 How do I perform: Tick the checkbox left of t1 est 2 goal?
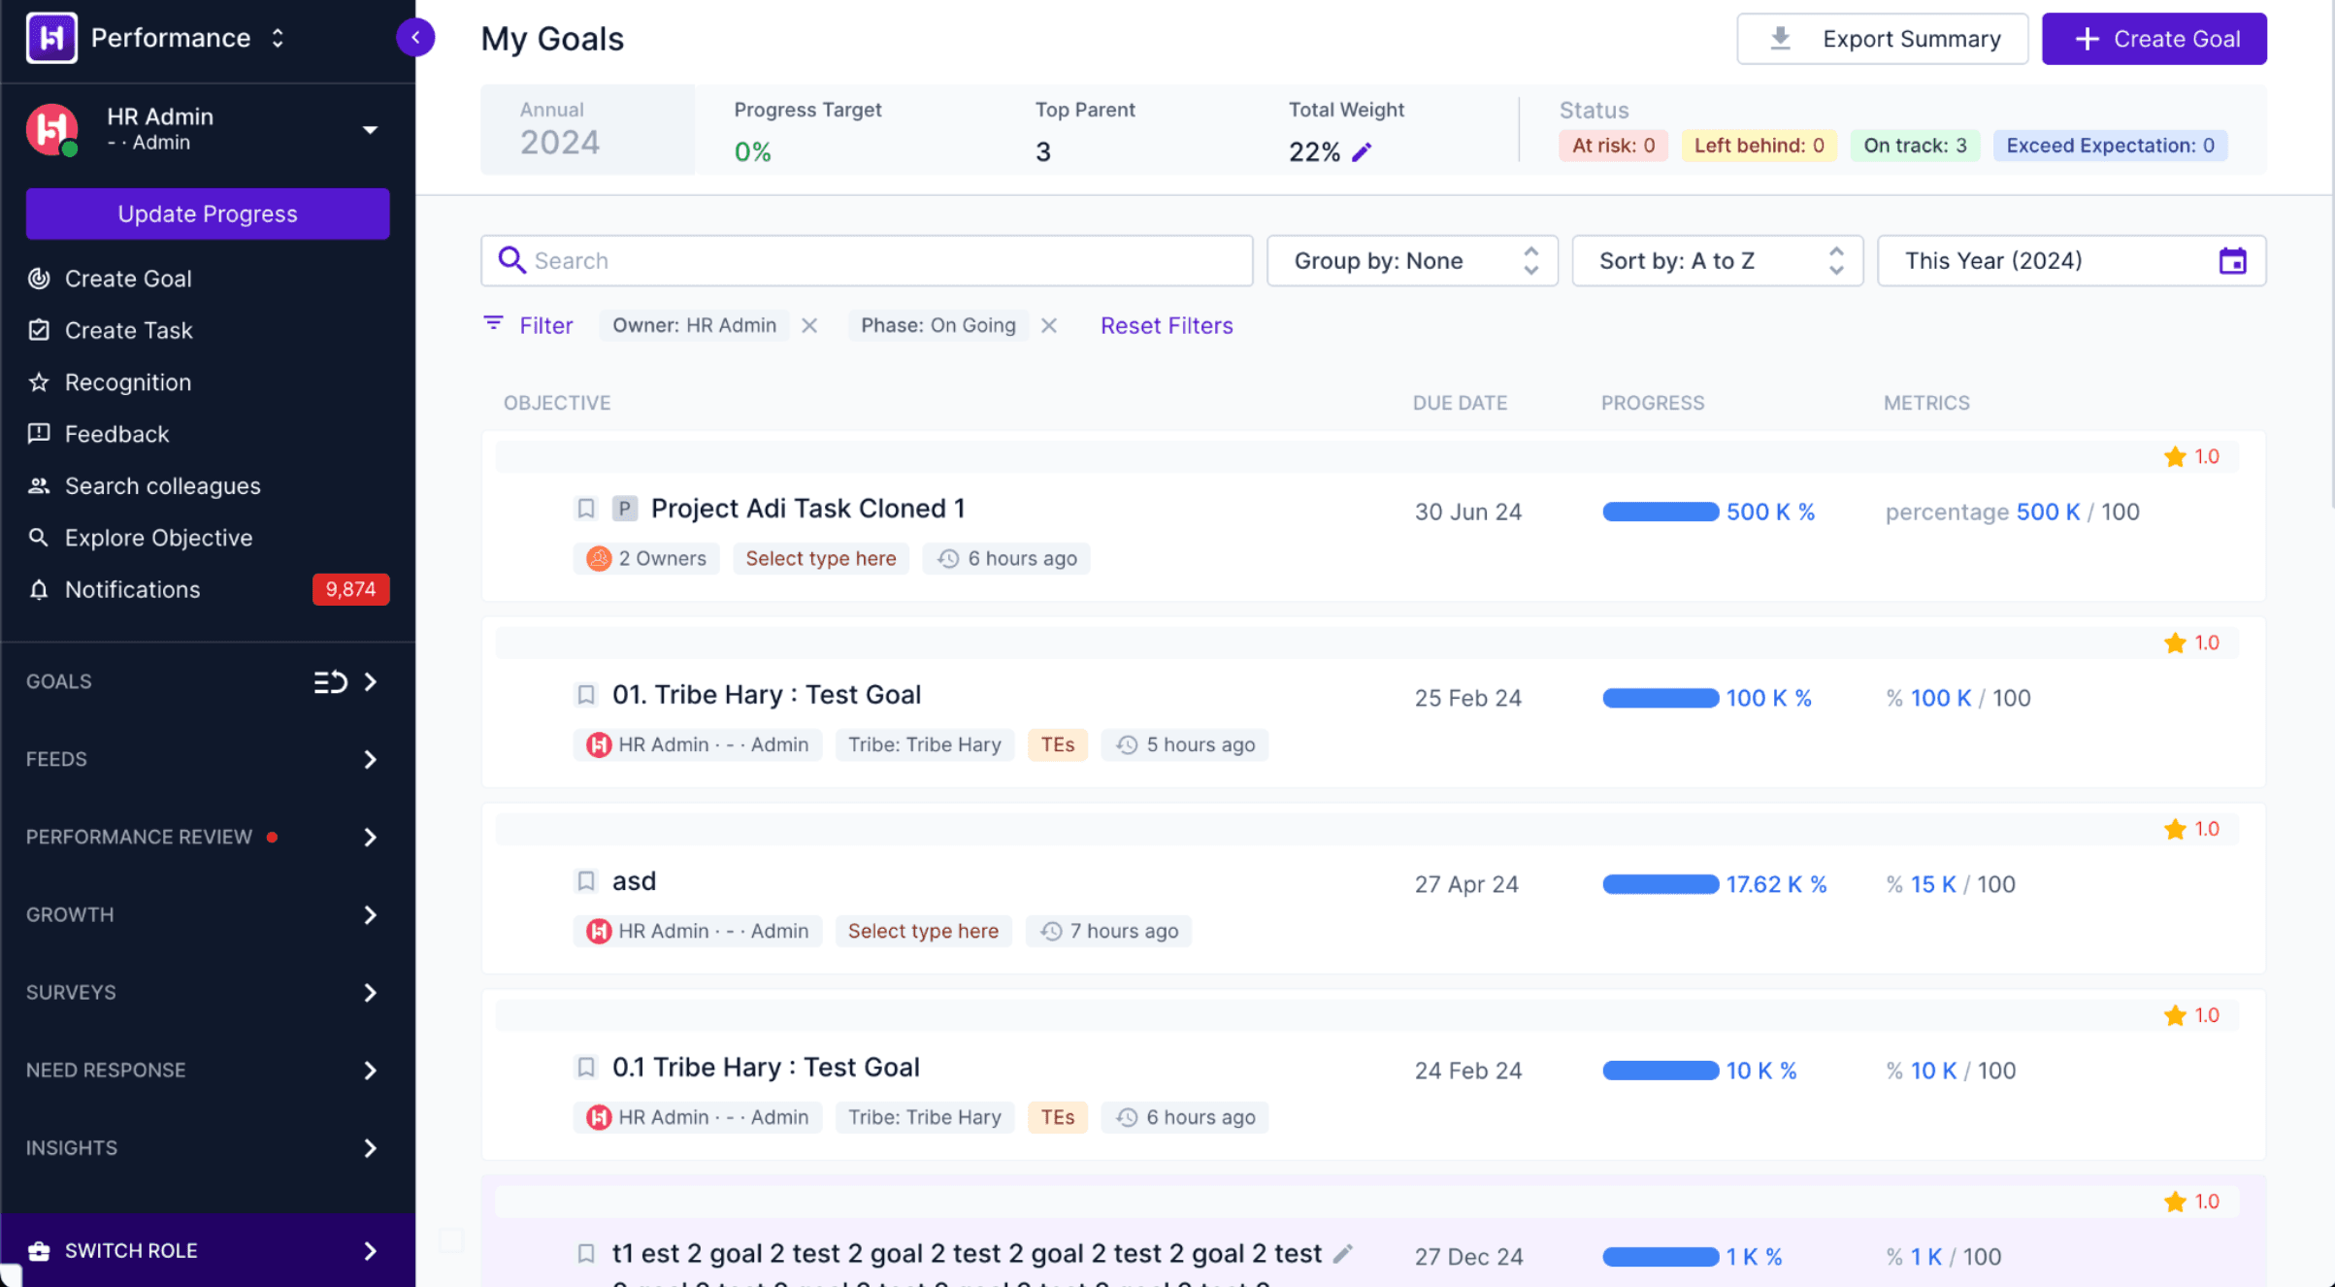(451, 1240)
